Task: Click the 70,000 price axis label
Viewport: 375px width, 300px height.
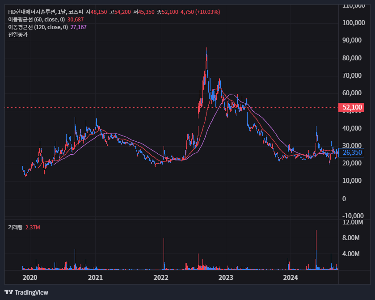Action: pos(352,76)
